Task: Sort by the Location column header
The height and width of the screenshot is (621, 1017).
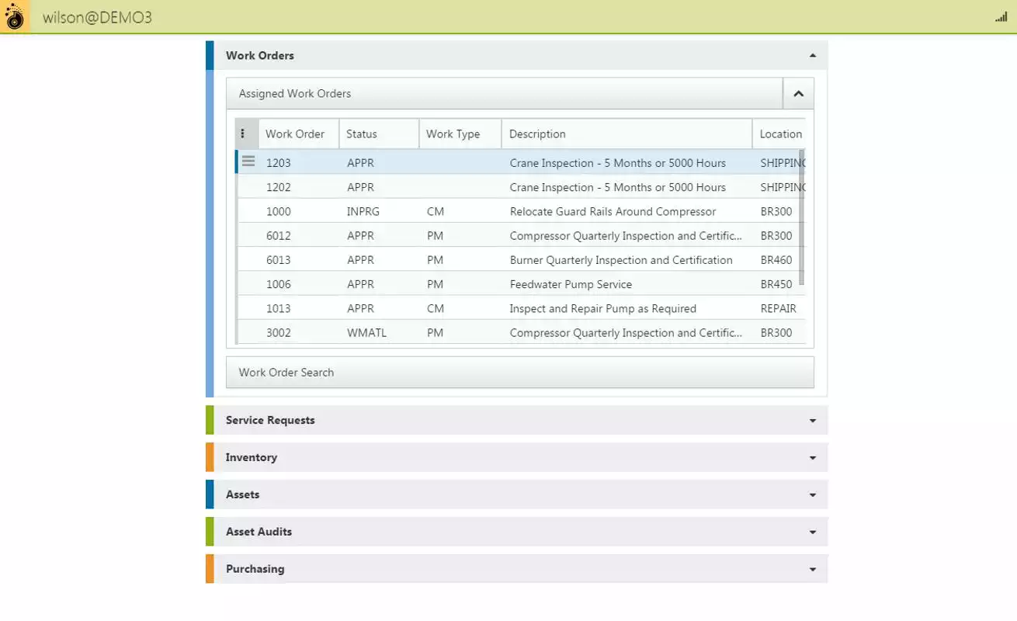Action: (779, 134)
